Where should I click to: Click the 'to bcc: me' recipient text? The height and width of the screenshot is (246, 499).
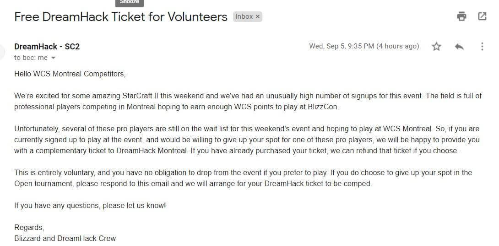coord(31,58)
